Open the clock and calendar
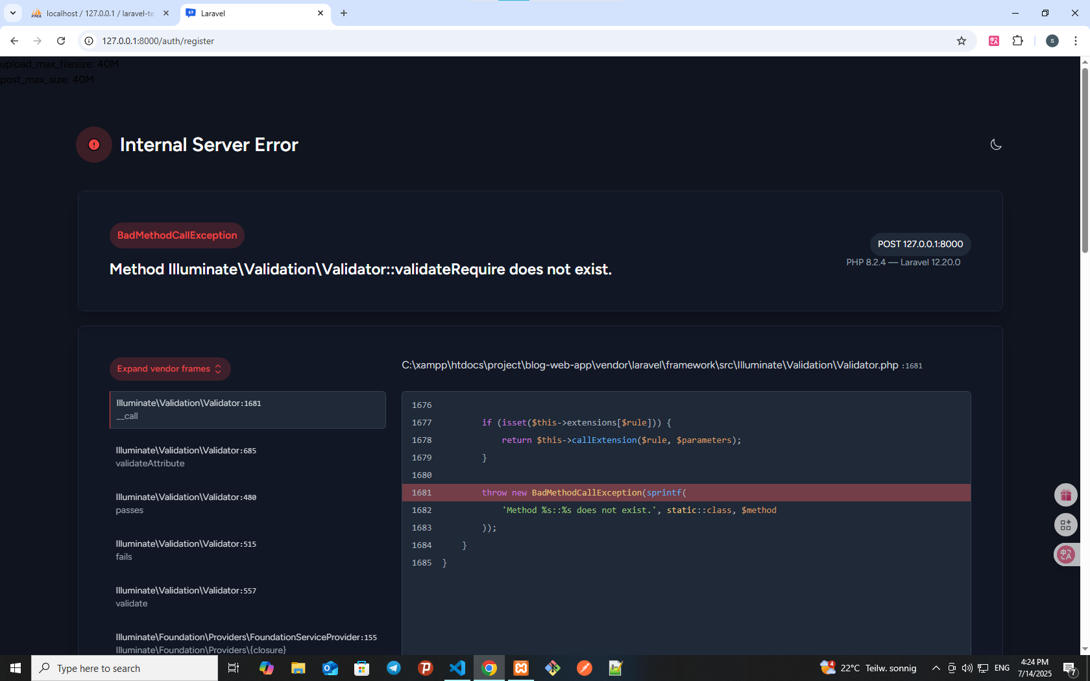 coord(1034,668)
